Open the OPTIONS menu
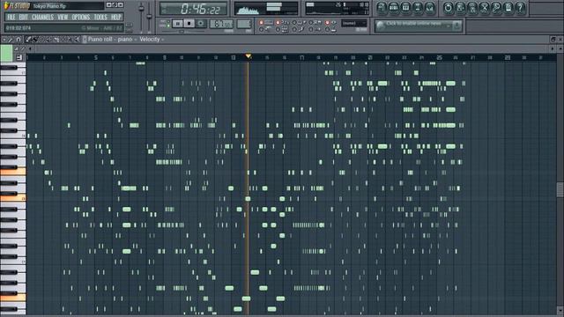 click(x=81, y=18)
